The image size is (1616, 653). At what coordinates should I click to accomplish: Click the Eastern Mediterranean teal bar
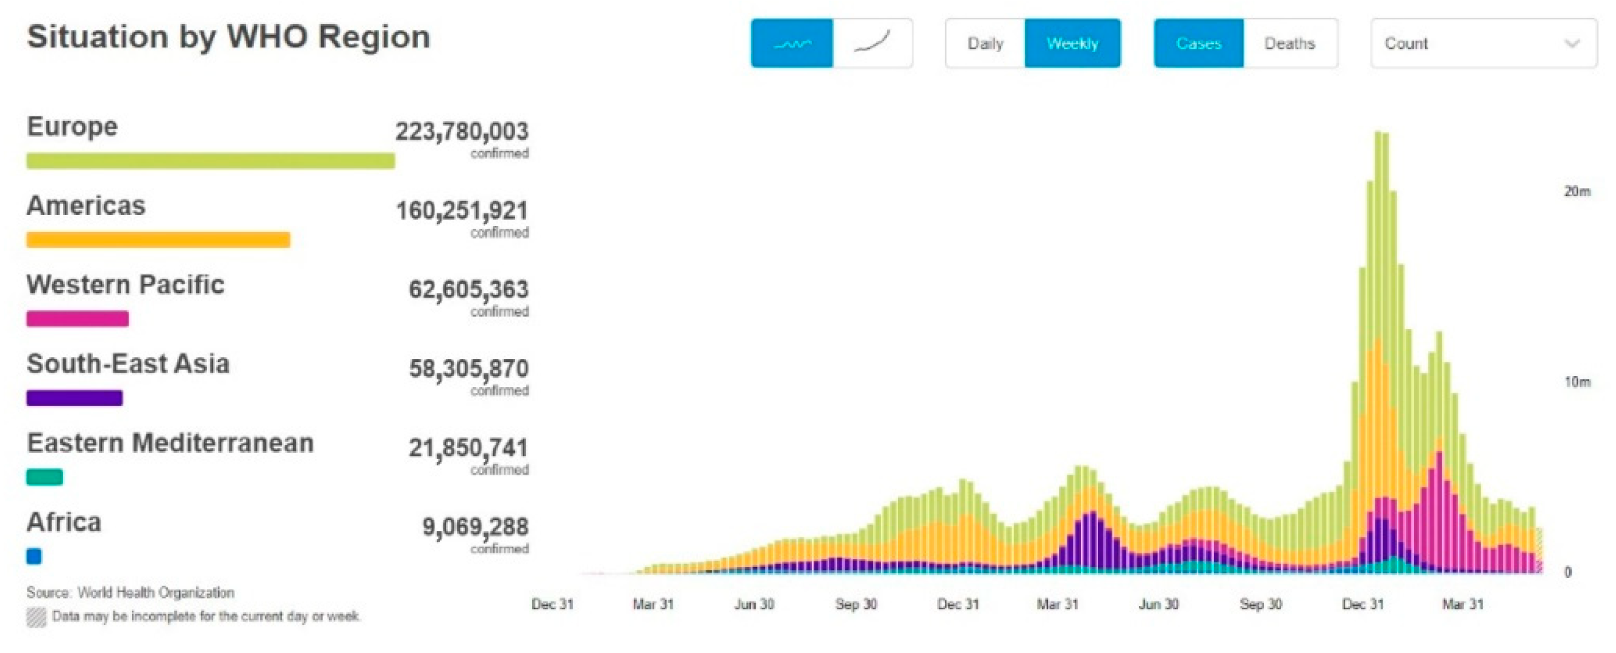(45, 477)
